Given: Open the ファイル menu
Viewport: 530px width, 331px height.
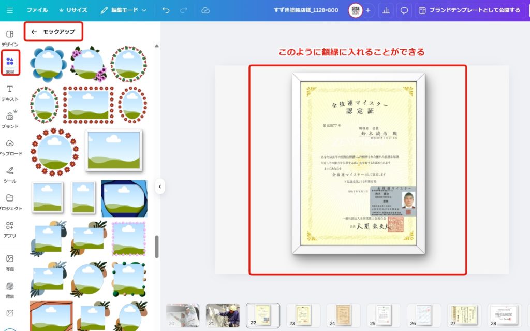Looking at the screenshot, I should [37, 10].
